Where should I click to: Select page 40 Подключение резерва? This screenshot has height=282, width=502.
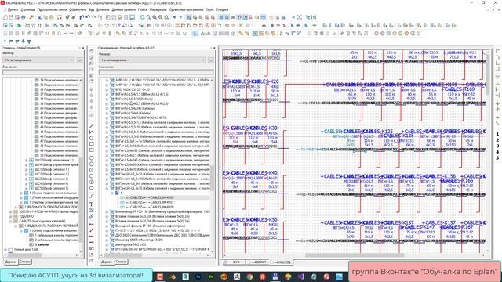pyautogui.click(x=58, y=108)
